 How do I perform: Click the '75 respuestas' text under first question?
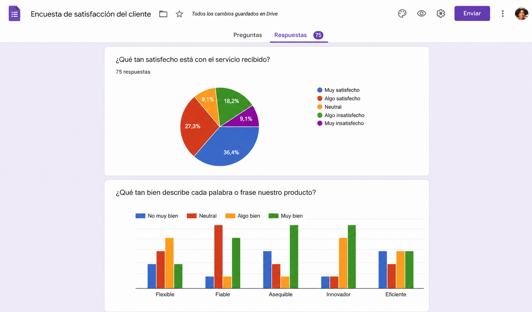click(x=133, y=72)
